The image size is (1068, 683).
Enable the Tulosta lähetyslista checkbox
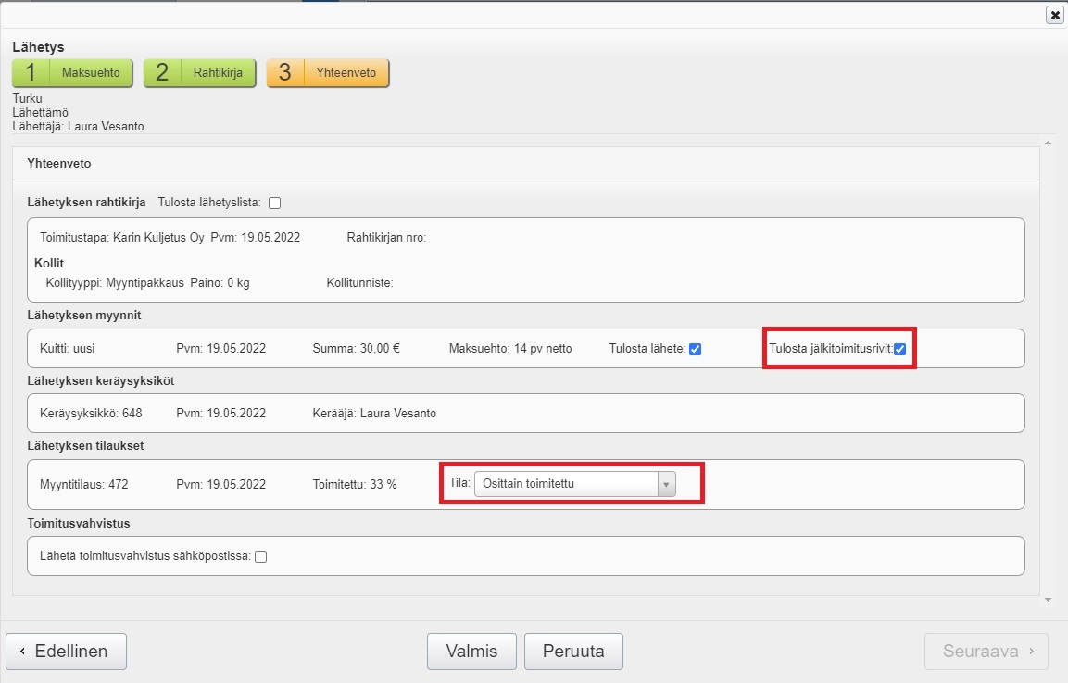click(274, 204)
